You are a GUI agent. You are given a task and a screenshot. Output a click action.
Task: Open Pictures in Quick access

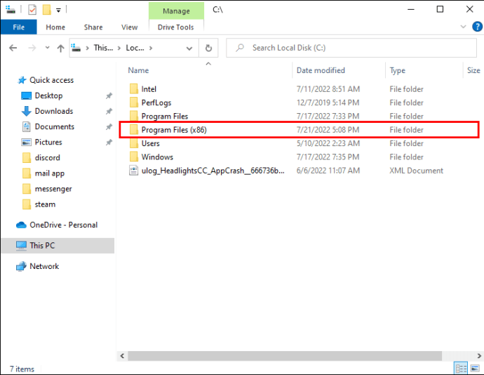click(x=48, y=142)
